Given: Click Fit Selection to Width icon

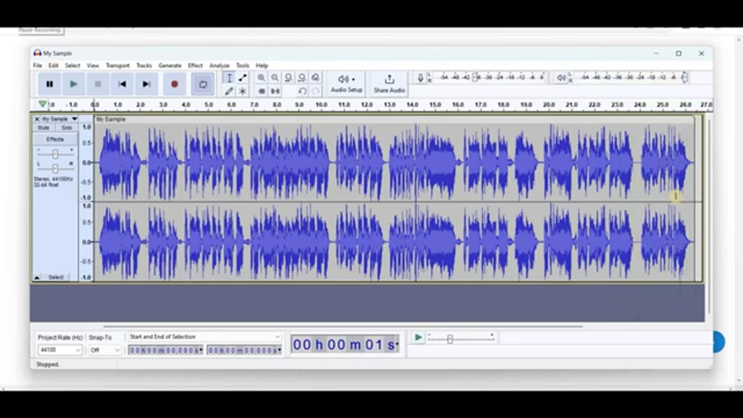Looking at the screenshot, I should click(x=288, y=78).
